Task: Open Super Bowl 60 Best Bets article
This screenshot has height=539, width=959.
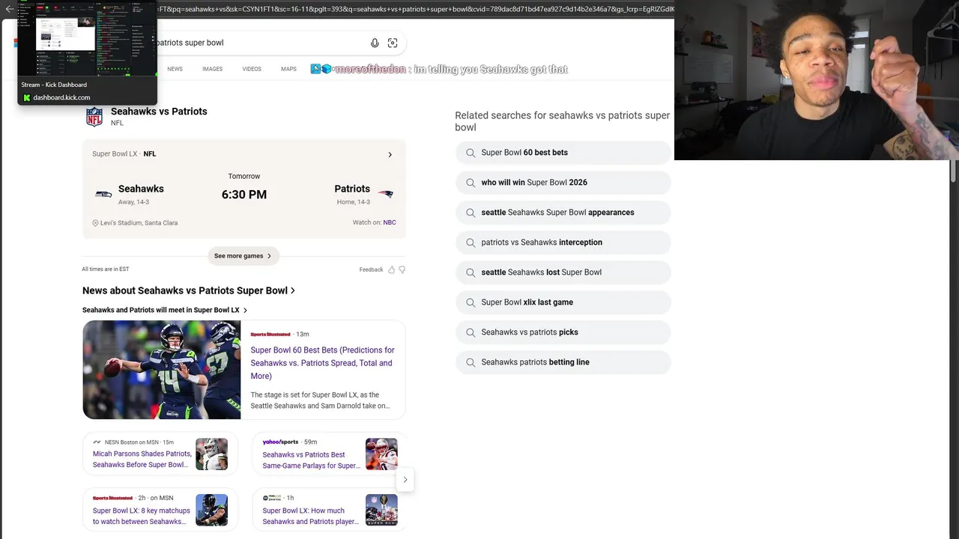Action: 322,363
